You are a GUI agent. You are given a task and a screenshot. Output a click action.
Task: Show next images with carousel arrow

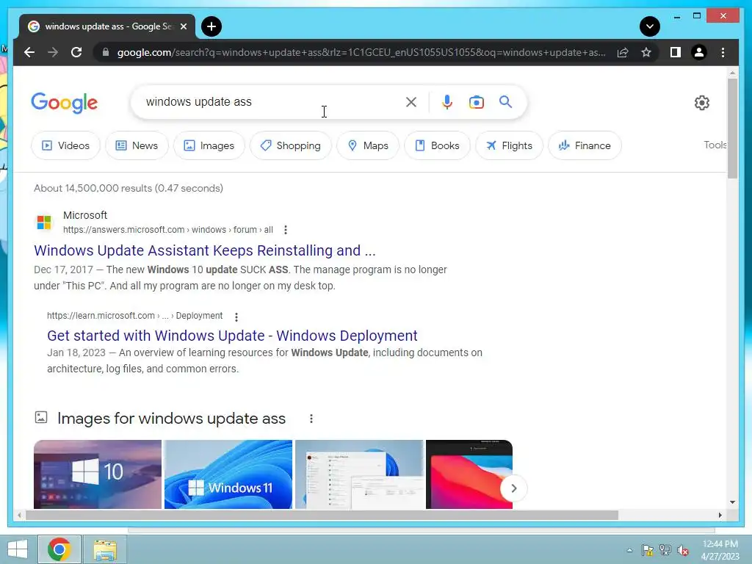pos(513,488)
